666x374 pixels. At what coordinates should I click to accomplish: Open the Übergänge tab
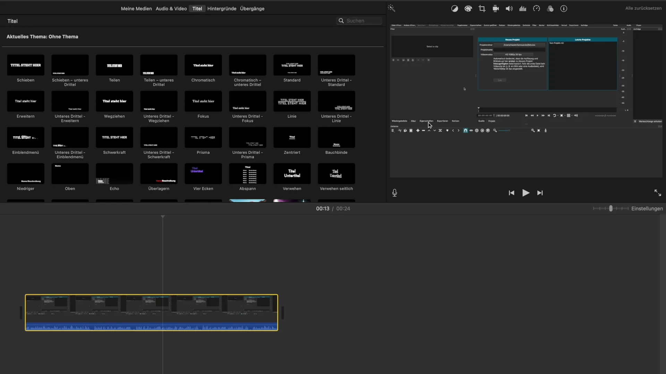point(252,9)
